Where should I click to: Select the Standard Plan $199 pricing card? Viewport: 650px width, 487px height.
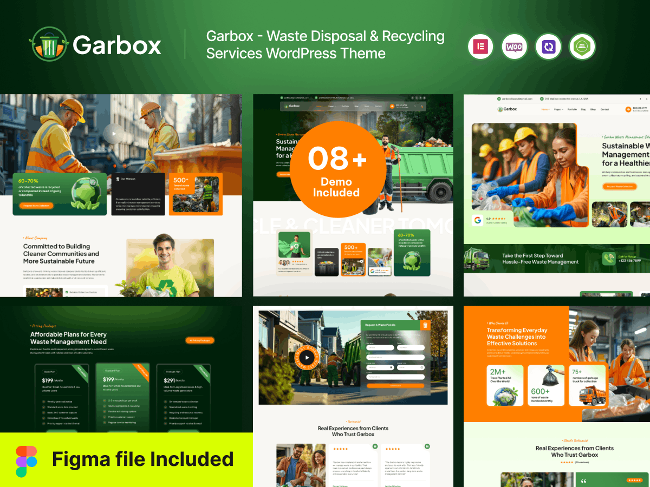click(x=122, y=398)
